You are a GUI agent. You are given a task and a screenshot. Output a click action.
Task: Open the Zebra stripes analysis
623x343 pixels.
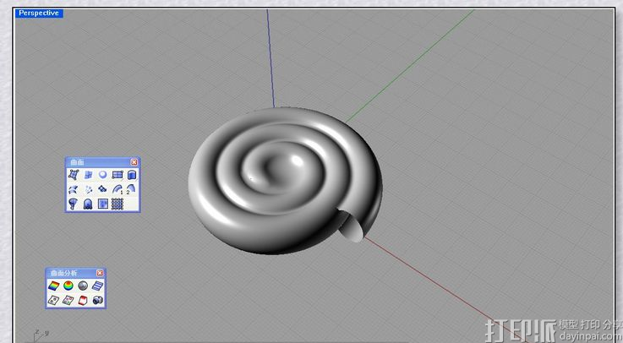(98, 286)
